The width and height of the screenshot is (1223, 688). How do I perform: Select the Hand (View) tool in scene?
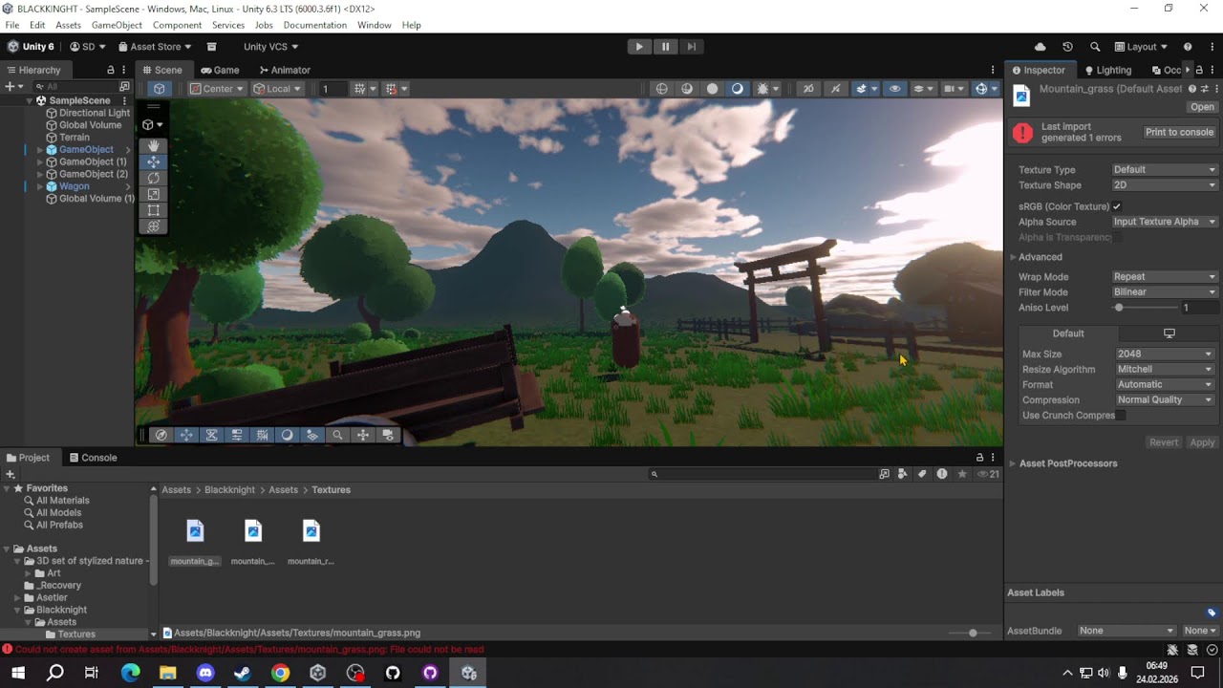(x=153, y=146)
